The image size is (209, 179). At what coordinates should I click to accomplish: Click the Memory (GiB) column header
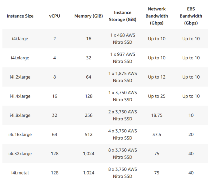(89, 16)
